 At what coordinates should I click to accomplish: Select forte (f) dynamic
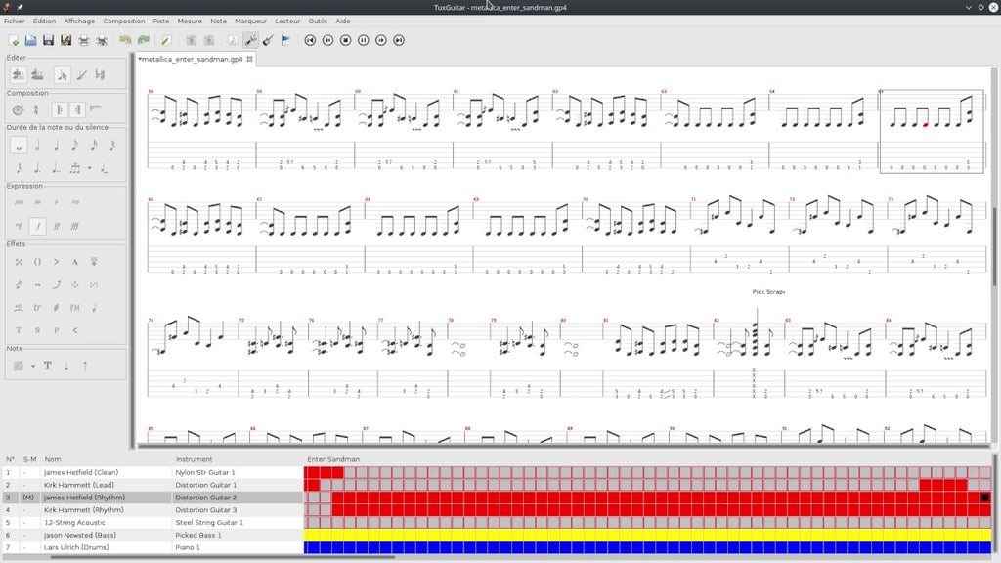[38, 226]
